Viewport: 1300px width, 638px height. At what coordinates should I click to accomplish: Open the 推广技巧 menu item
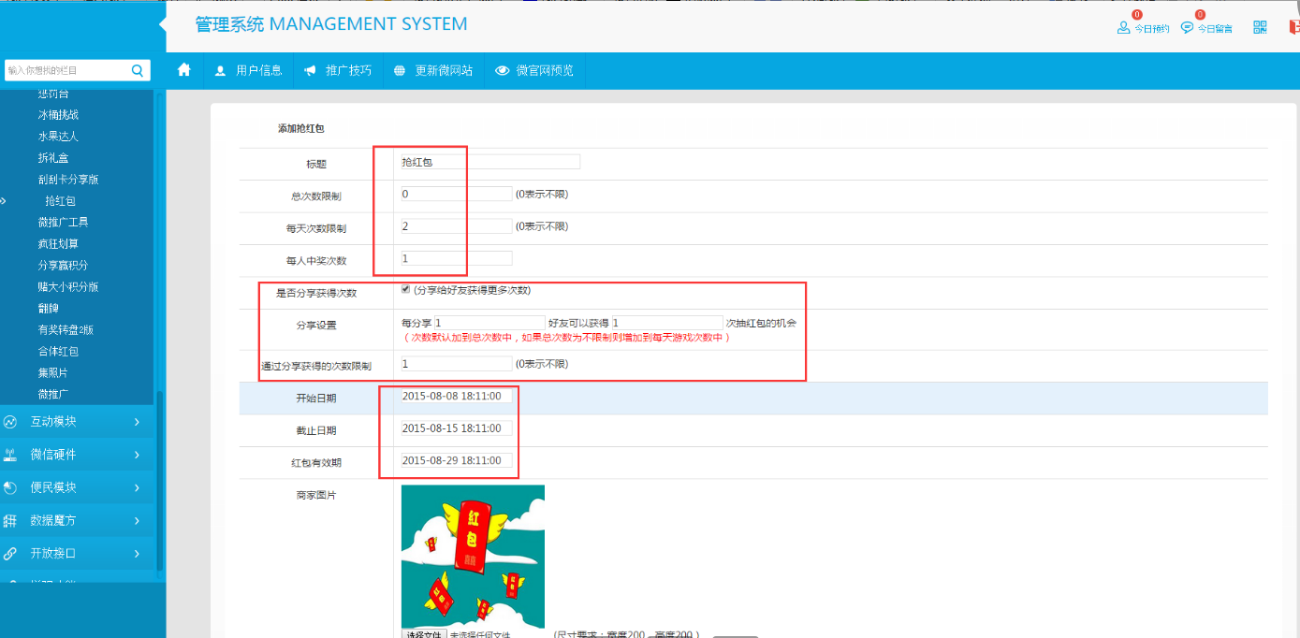338,70
